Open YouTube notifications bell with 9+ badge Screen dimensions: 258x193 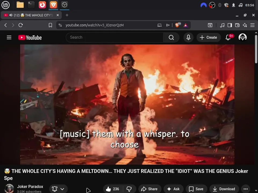pyautogui.click(x=229, y=37)
